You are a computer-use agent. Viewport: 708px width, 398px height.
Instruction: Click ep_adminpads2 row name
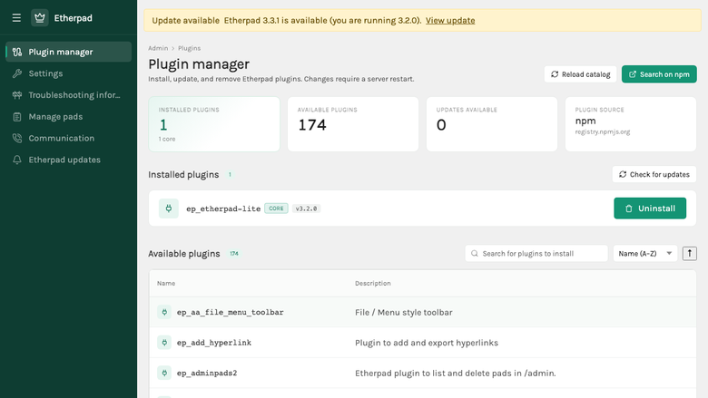click(207, 373)
